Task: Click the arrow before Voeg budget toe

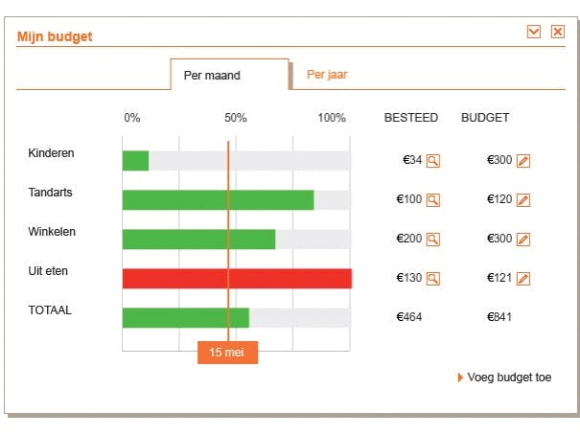Action: tap(460, 378)
